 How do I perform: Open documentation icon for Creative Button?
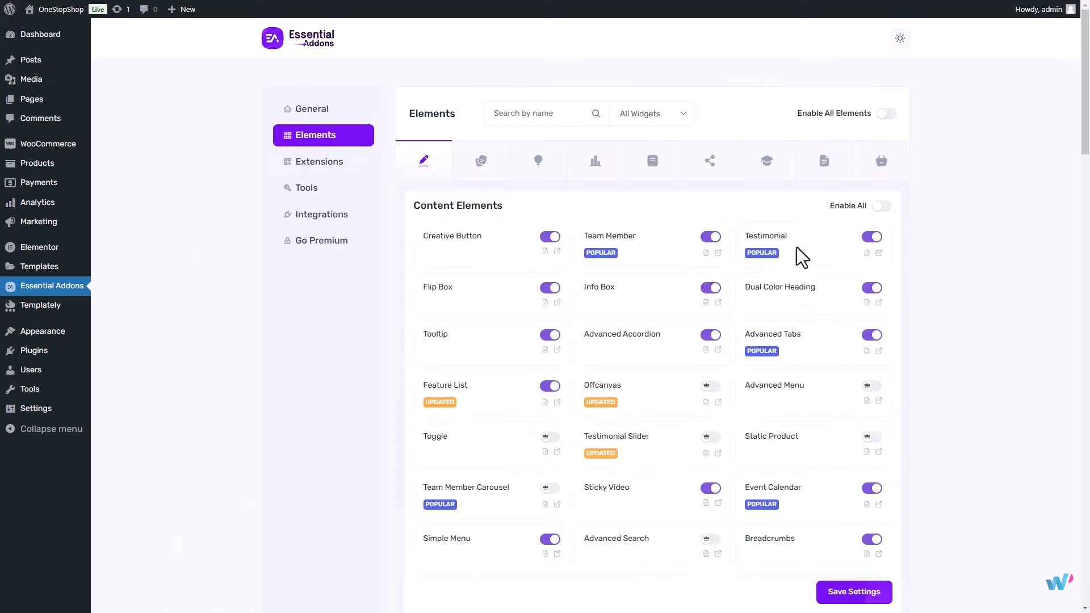(545, 252)
